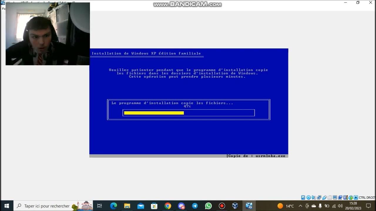Open the 14°C weather widget

pos(286,206)
